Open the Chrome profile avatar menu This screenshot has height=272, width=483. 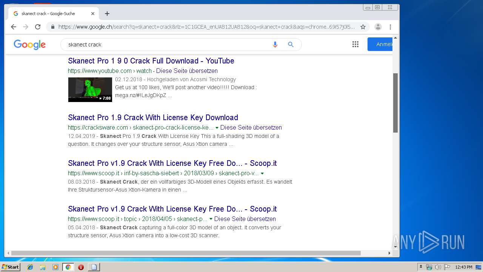378,27
